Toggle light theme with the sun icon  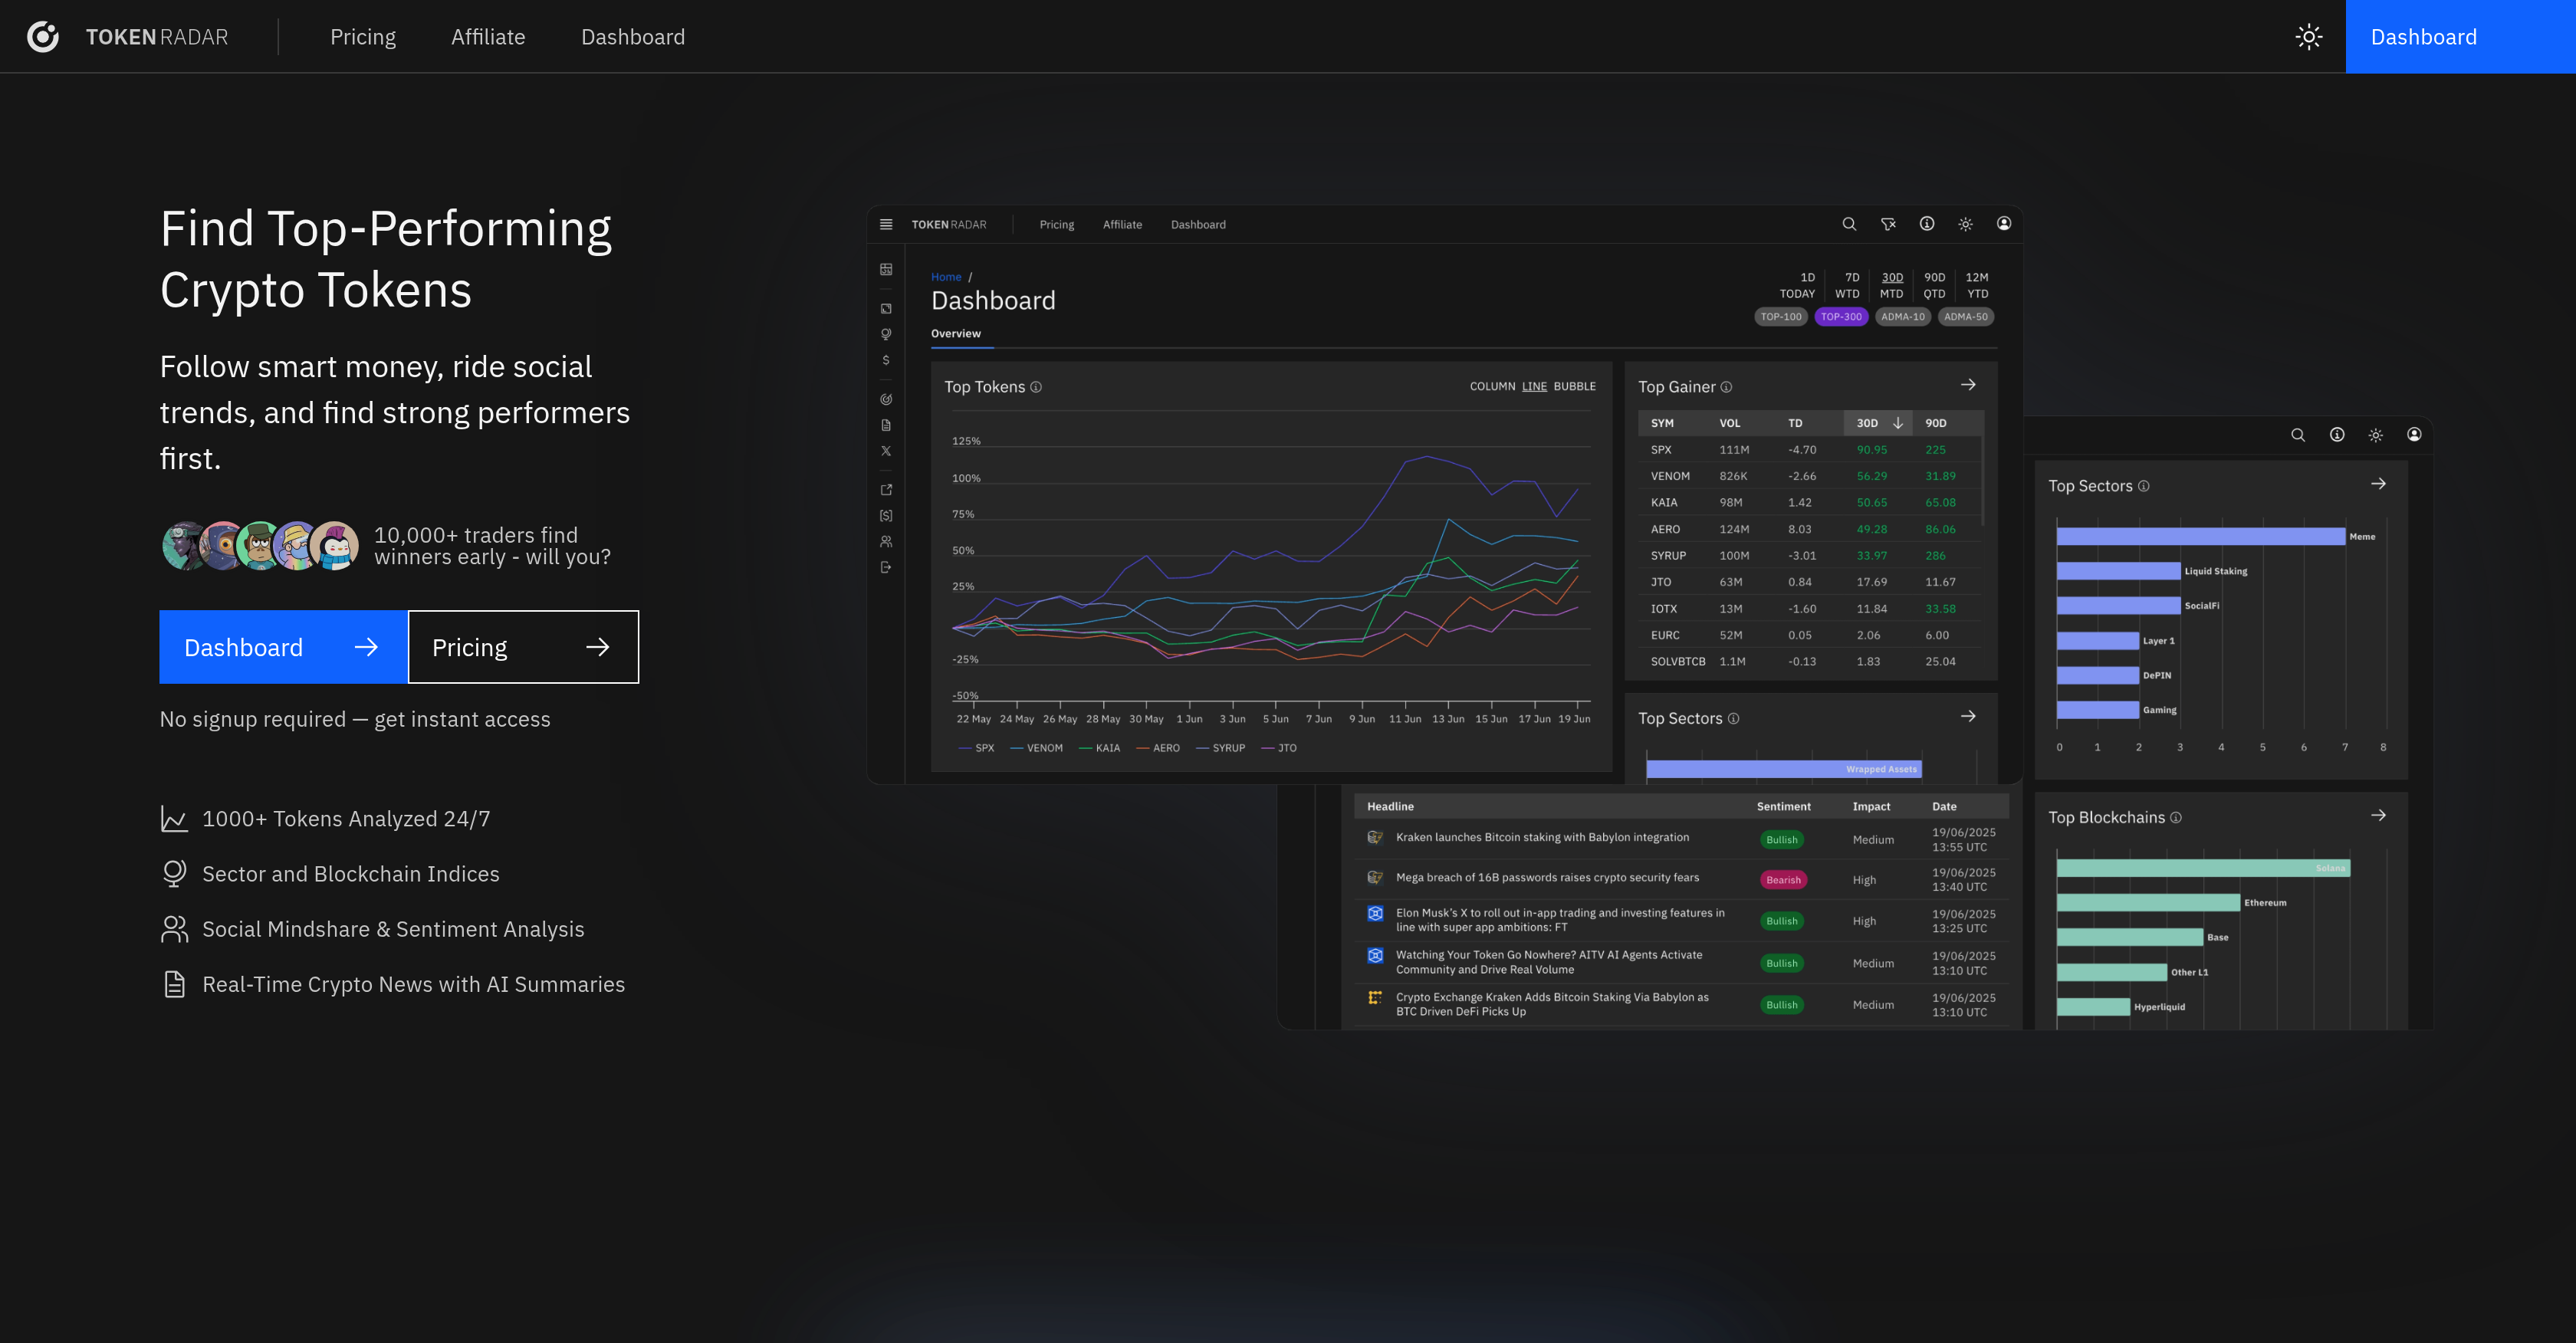pos(1965,224)
